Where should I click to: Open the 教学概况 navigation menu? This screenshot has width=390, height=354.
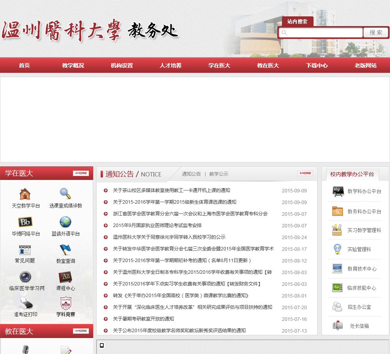(73, 65)
